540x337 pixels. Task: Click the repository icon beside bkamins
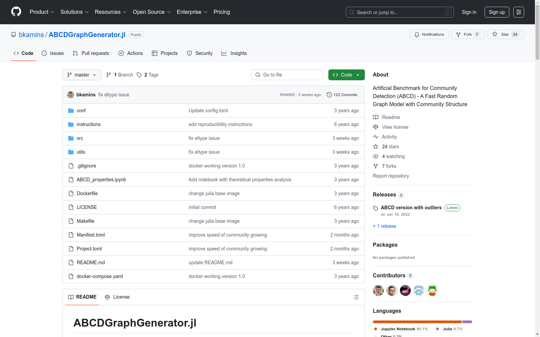13,35
